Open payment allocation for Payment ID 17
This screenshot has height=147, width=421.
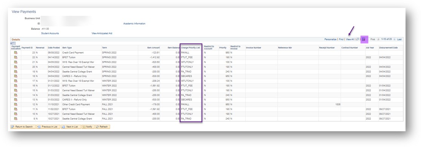15,81
